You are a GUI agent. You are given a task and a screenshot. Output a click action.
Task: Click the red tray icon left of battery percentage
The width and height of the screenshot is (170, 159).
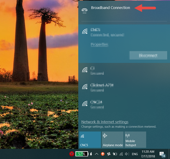click(x=72, y=154)
